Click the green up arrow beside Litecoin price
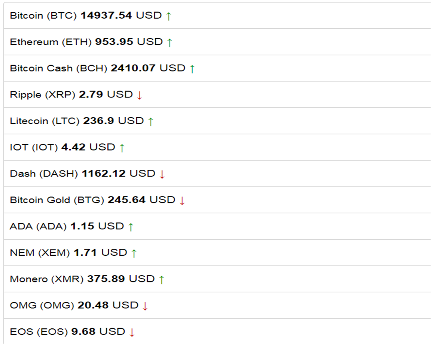The image size is (431, 344). pos(150,122)
